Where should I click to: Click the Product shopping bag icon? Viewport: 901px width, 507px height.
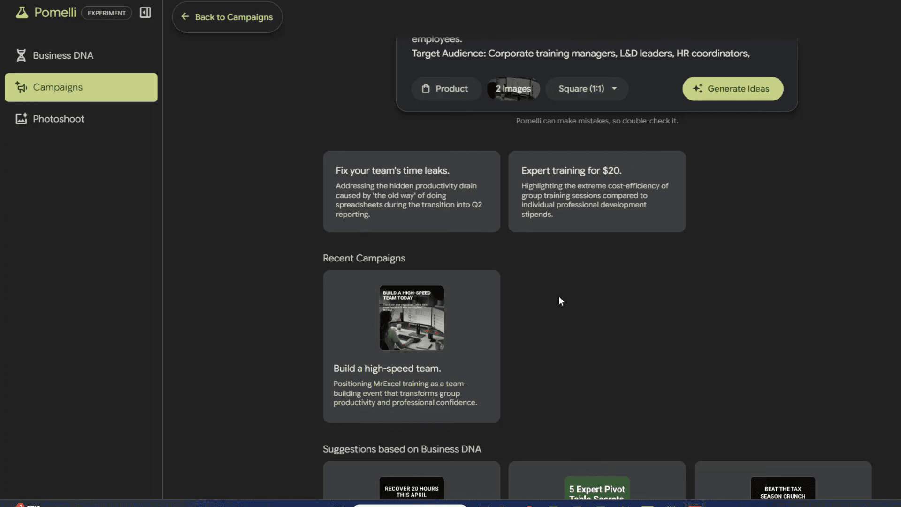tap(426, 89)
